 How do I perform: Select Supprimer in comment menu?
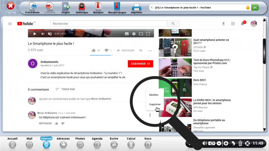pyautogui.click(x=155, y=104)
